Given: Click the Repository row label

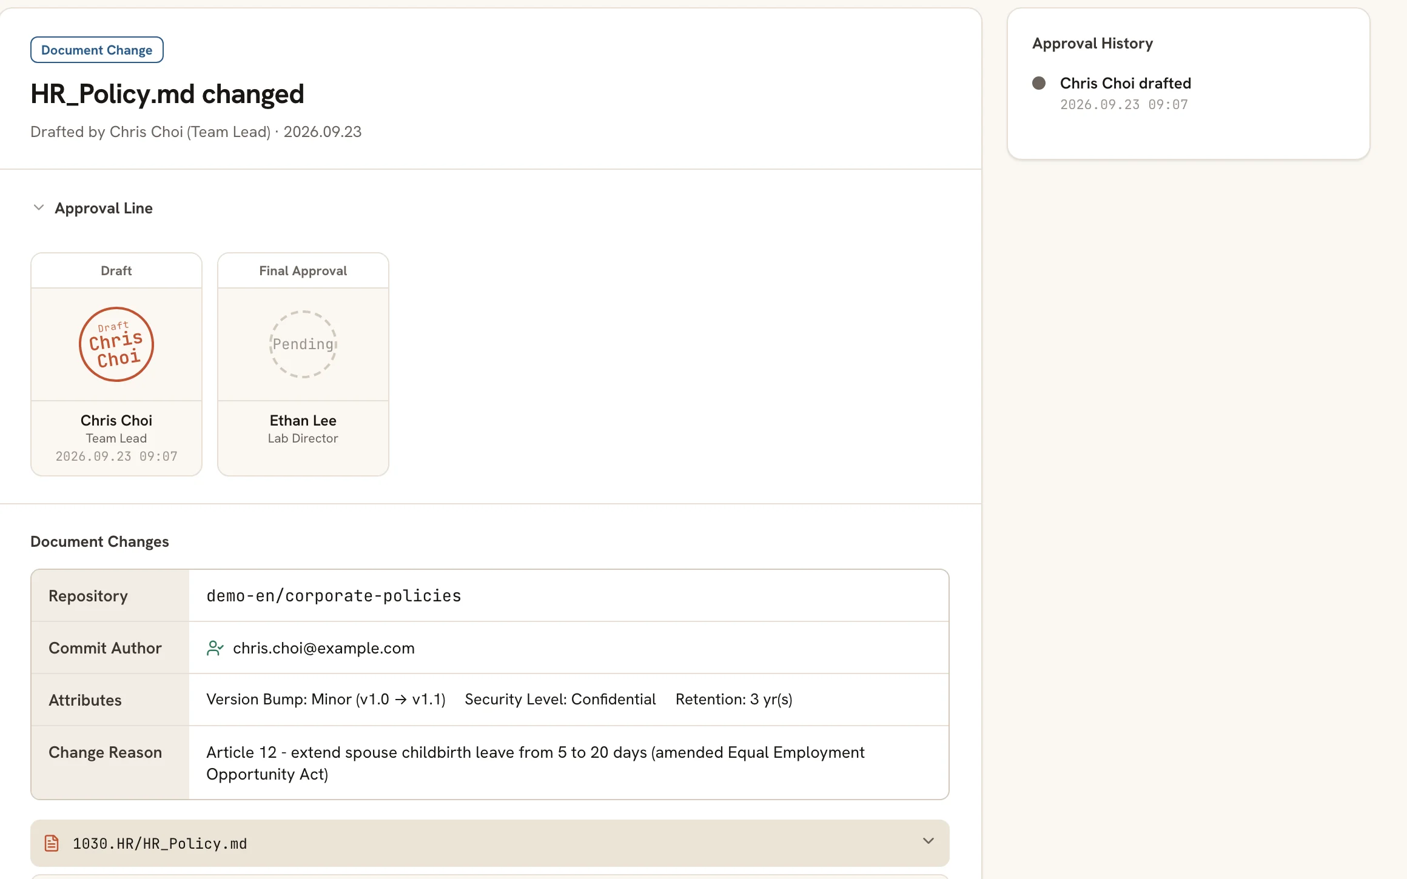Looking at the screenshot, I should coord(88,596).
